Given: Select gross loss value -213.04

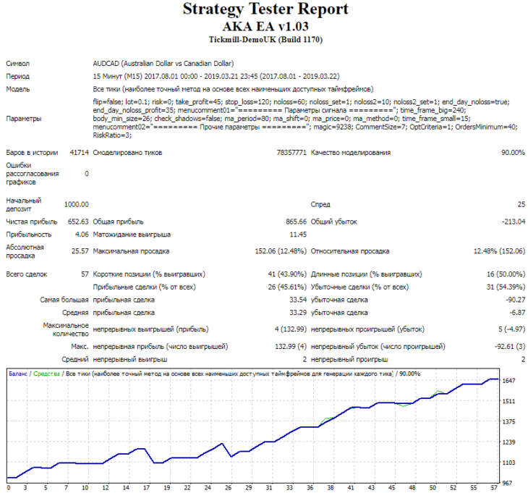Looking at the screenshot, I should tap(514, 222).
